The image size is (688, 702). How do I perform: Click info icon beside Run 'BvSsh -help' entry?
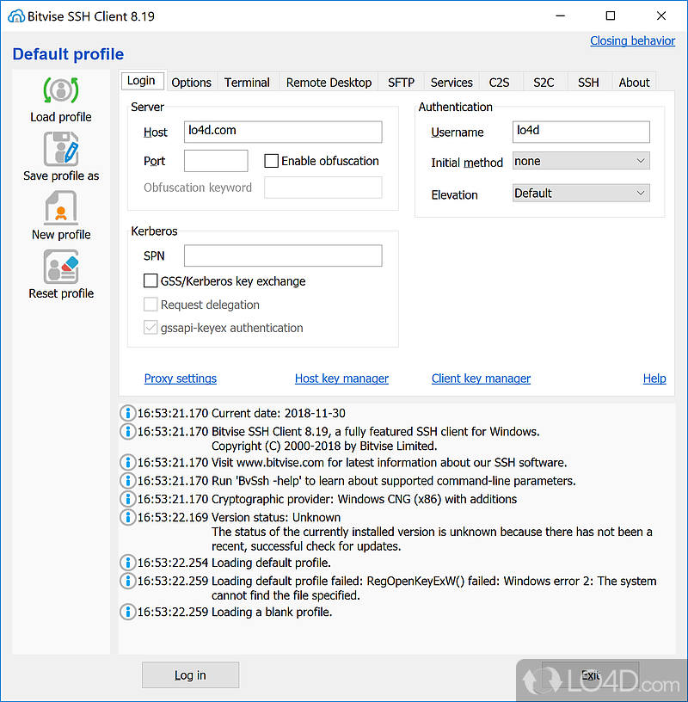128,480
